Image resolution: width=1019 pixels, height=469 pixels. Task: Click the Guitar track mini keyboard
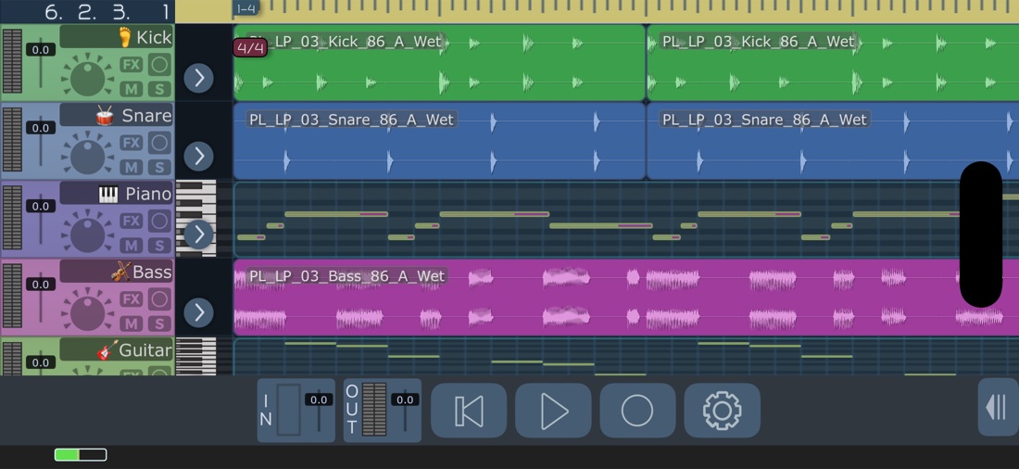196,356
